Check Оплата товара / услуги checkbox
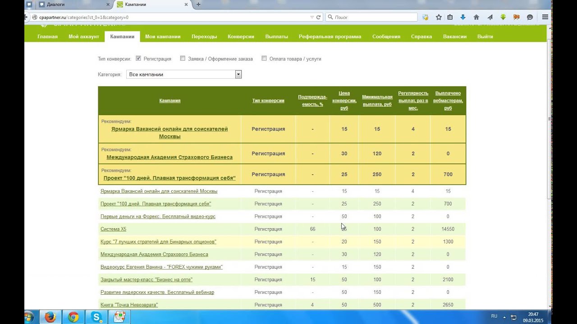Image resolution: width=577 pixels, height=324 pixels. coord(264,58)
